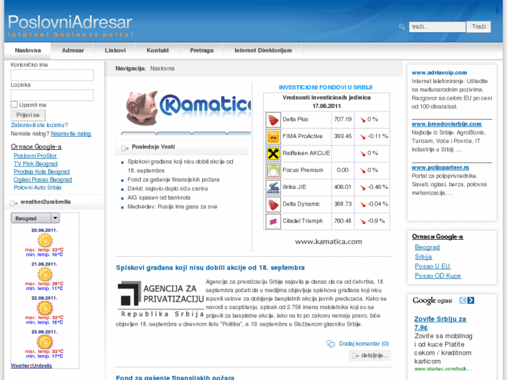507x380 pixels.
Task: Click the Agencija za privatizaciju logo
Action: pos(160,299)
